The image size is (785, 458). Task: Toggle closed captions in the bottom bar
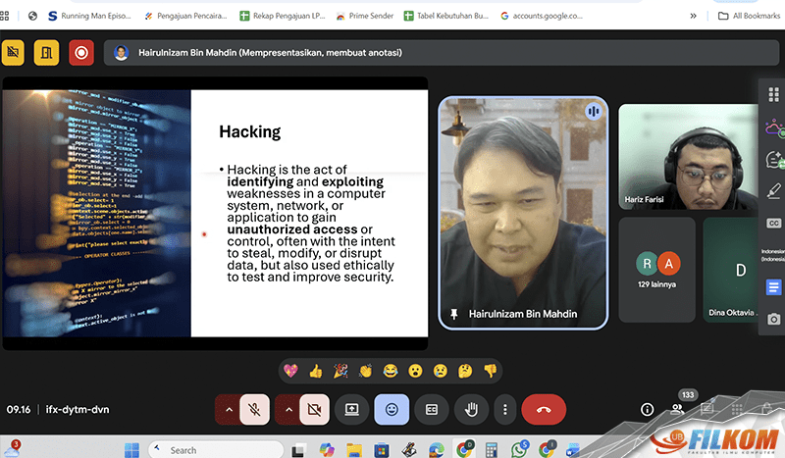click(431, 409)
